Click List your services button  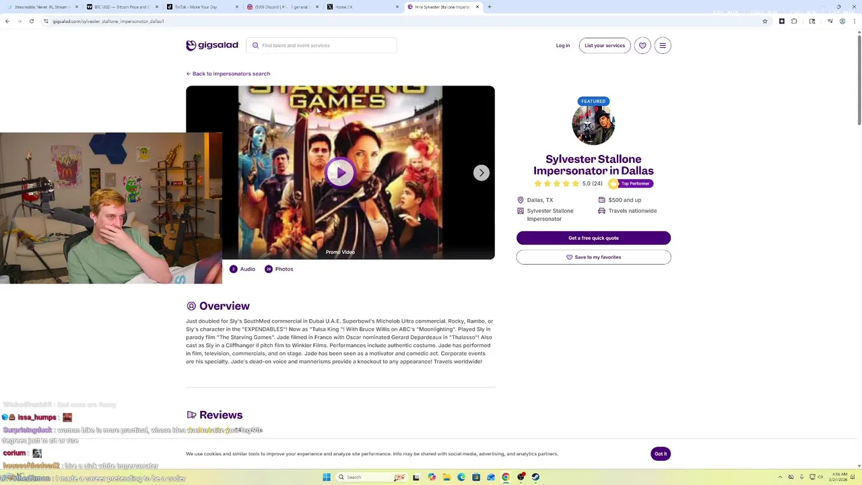click(x=605, y=45)
